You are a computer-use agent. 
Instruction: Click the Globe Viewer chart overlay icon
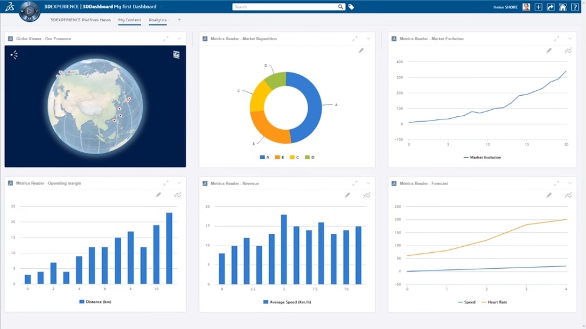point(176,55)
